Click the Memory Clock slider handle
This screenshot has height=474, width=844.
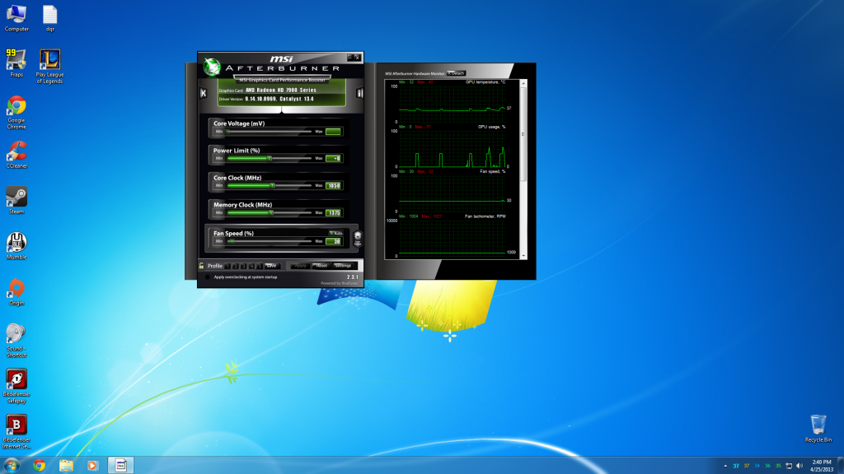point(270,213)
